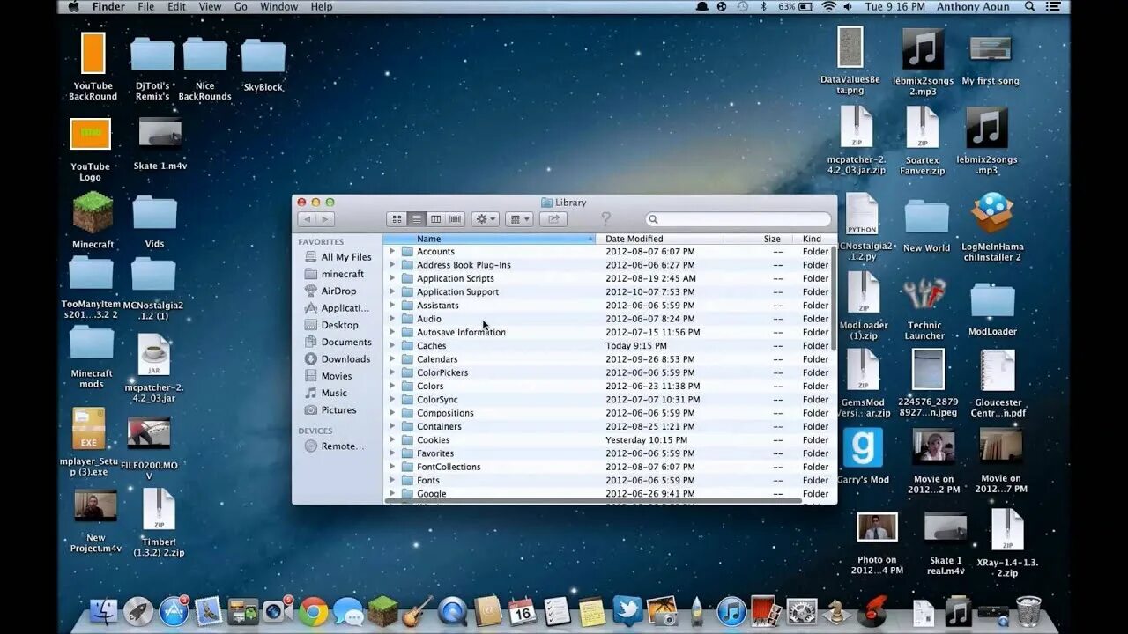Image resolution: width=1128 pixels, height=634 pixels.
Task: Expand the Application Support folder triangle
Action: coord(392,291)
